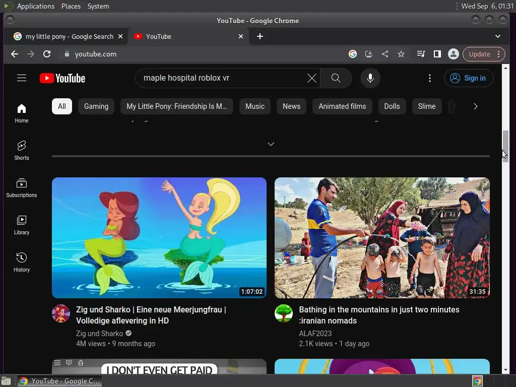Clear the search box with the X icon

311,78
